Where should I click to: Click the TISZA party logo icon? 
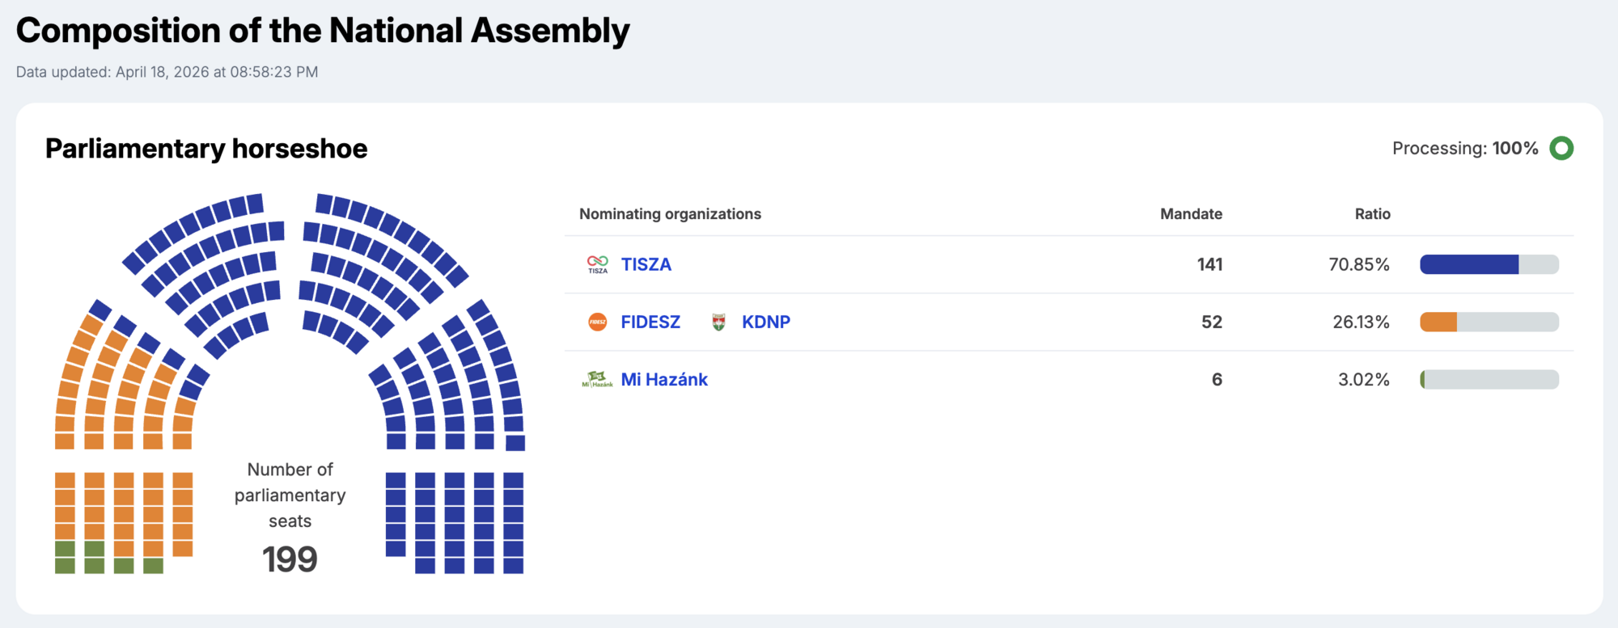click(597, 264)
